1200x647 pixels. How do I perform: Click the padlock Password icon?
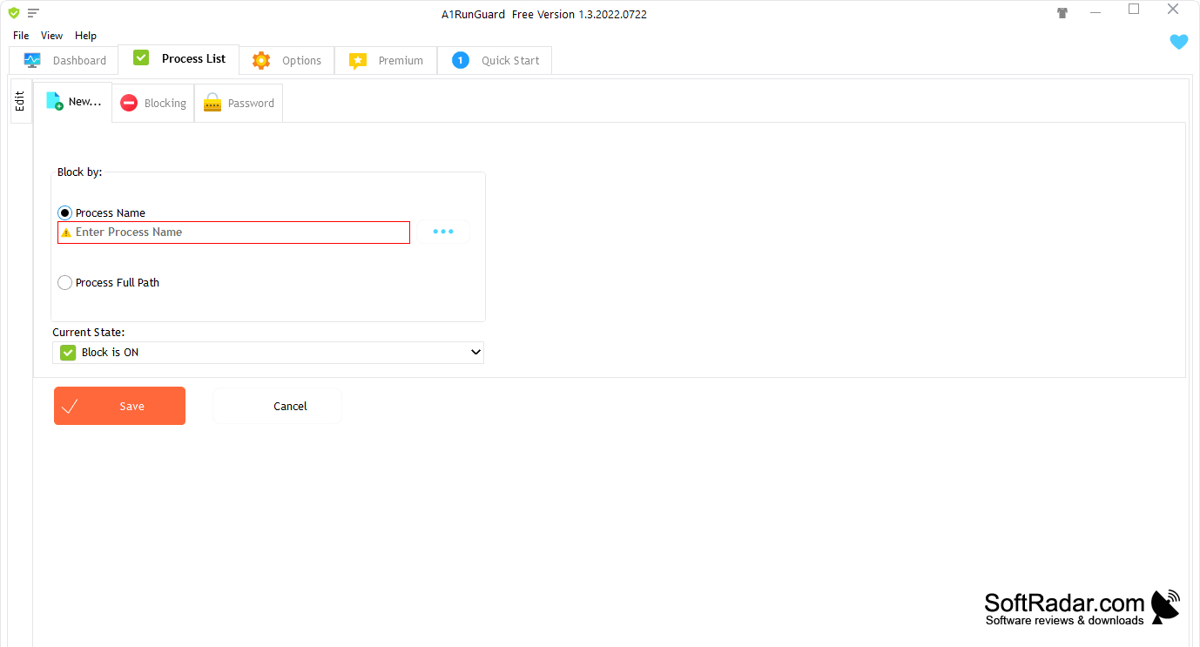click(x=212, y=103)
